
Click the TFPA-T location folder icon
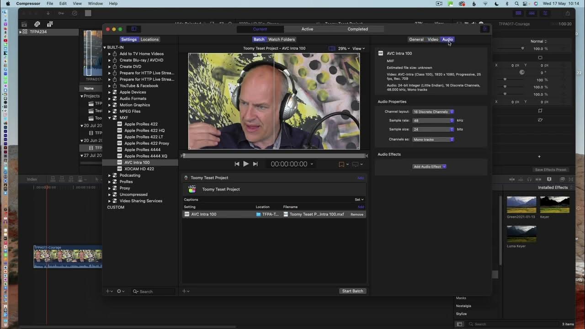click(x=258, y=214)
